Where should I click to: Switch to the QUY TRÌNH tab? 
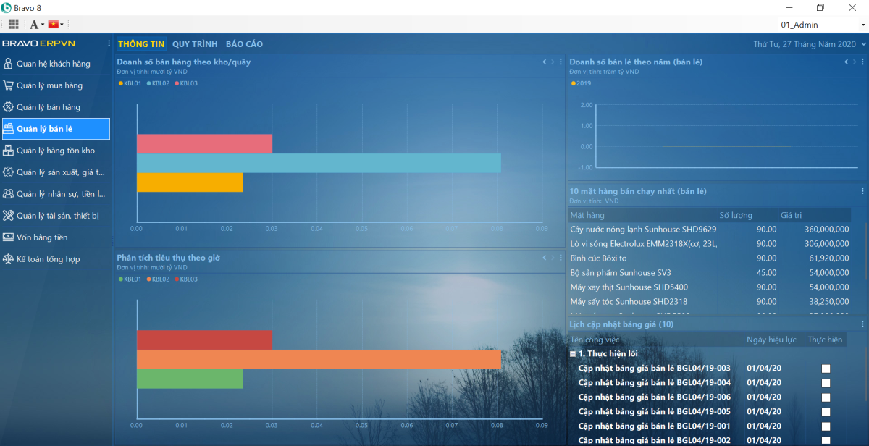195,44
